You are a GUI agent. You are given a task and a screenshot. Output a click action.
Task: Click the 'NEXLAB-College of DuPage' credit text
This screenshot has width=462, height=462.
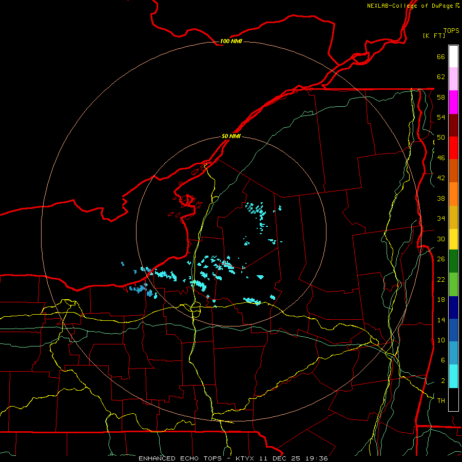pyautogui.click(x=410, y=6)
